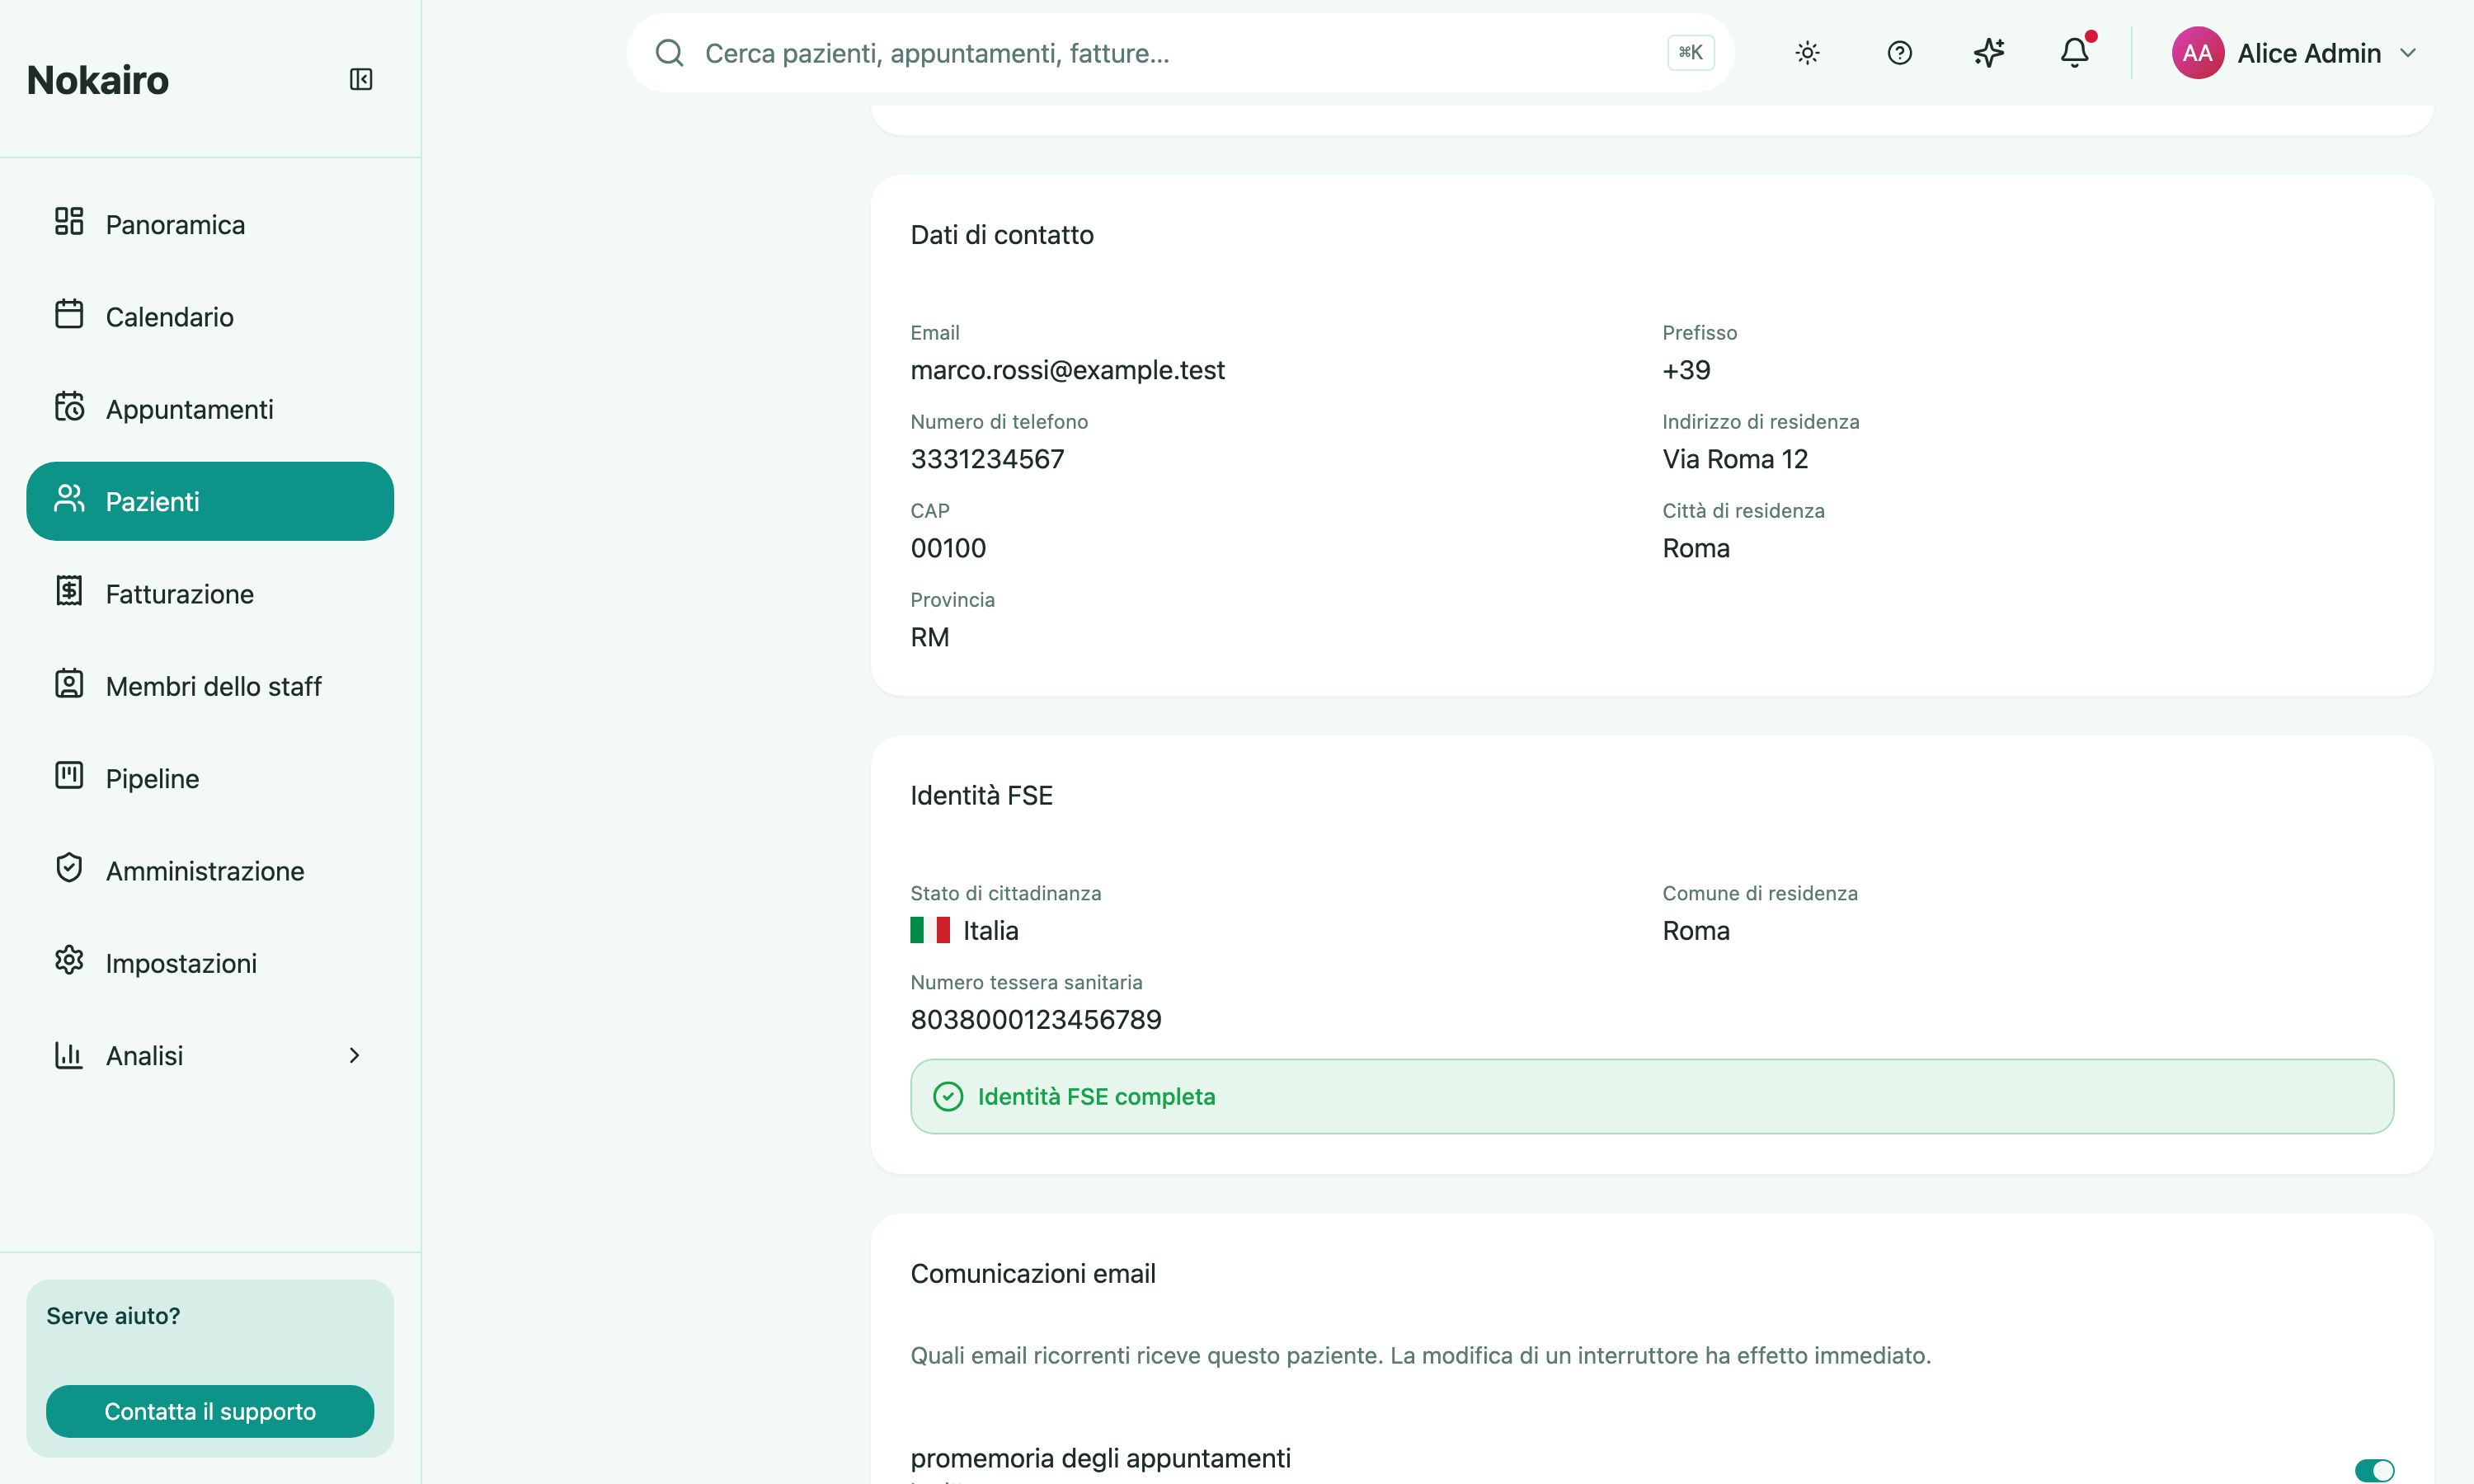Click the Panoramica dashboard icon
This screenshot has height=1484, width=2474.
click(69, 222)
